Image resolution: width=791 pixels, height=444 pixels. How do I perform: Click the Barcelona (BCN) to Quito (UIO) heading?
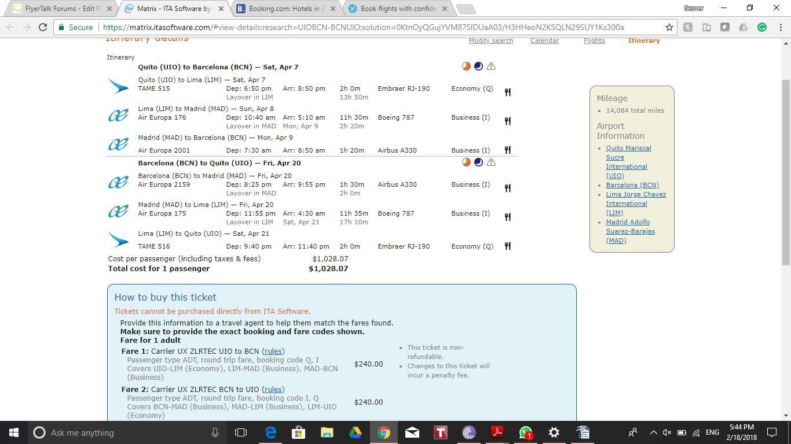tap(219, 163)
